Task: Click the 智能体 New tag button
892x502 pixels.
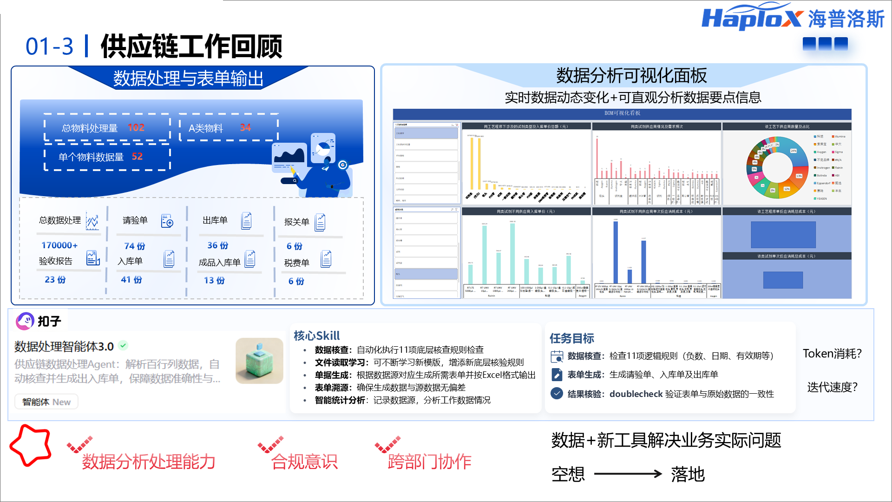Action: 46,402
